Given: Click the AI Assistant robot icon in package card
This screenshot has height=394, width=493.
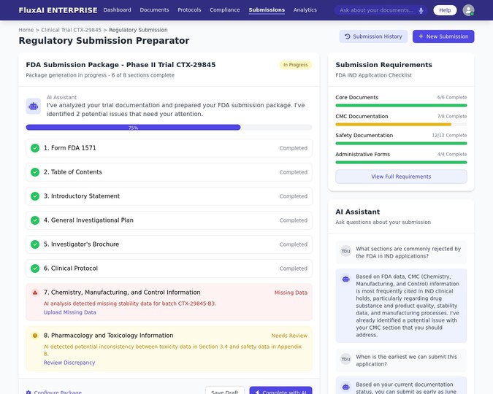Looking at the screenshot, I should click(34, 106).
